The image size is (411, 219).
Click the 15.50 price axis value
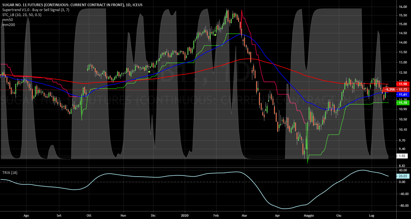[402, 15]
